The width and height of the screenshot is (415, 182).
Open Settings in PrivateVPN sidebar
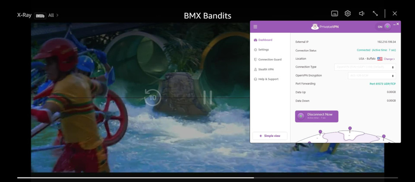pos(261,50)
